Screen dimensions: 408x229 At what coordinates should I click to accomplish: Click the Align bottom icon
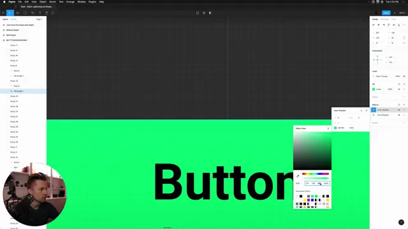click(x=399, y=25)
